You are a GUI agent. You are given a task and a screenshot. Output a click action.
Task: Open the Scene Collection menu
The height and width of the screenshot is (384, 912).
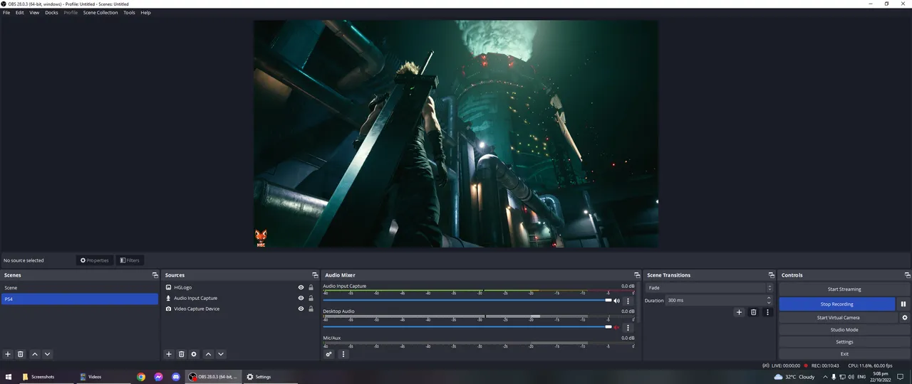click(100, 13)
